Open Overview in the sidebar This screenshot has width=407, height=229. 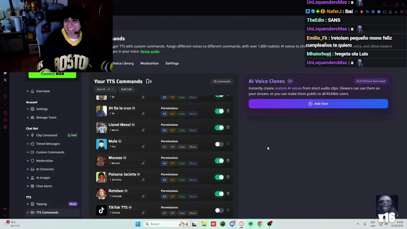tap(43, 91)
